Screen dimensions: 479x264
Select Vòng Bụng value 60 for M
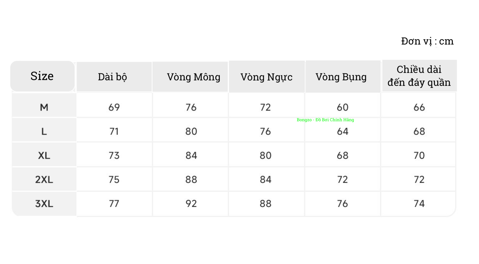(343, 107)
